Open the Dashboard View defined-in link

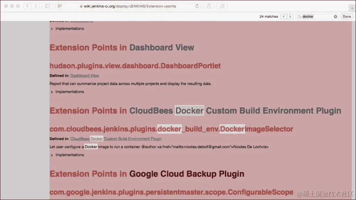point(84,76)
